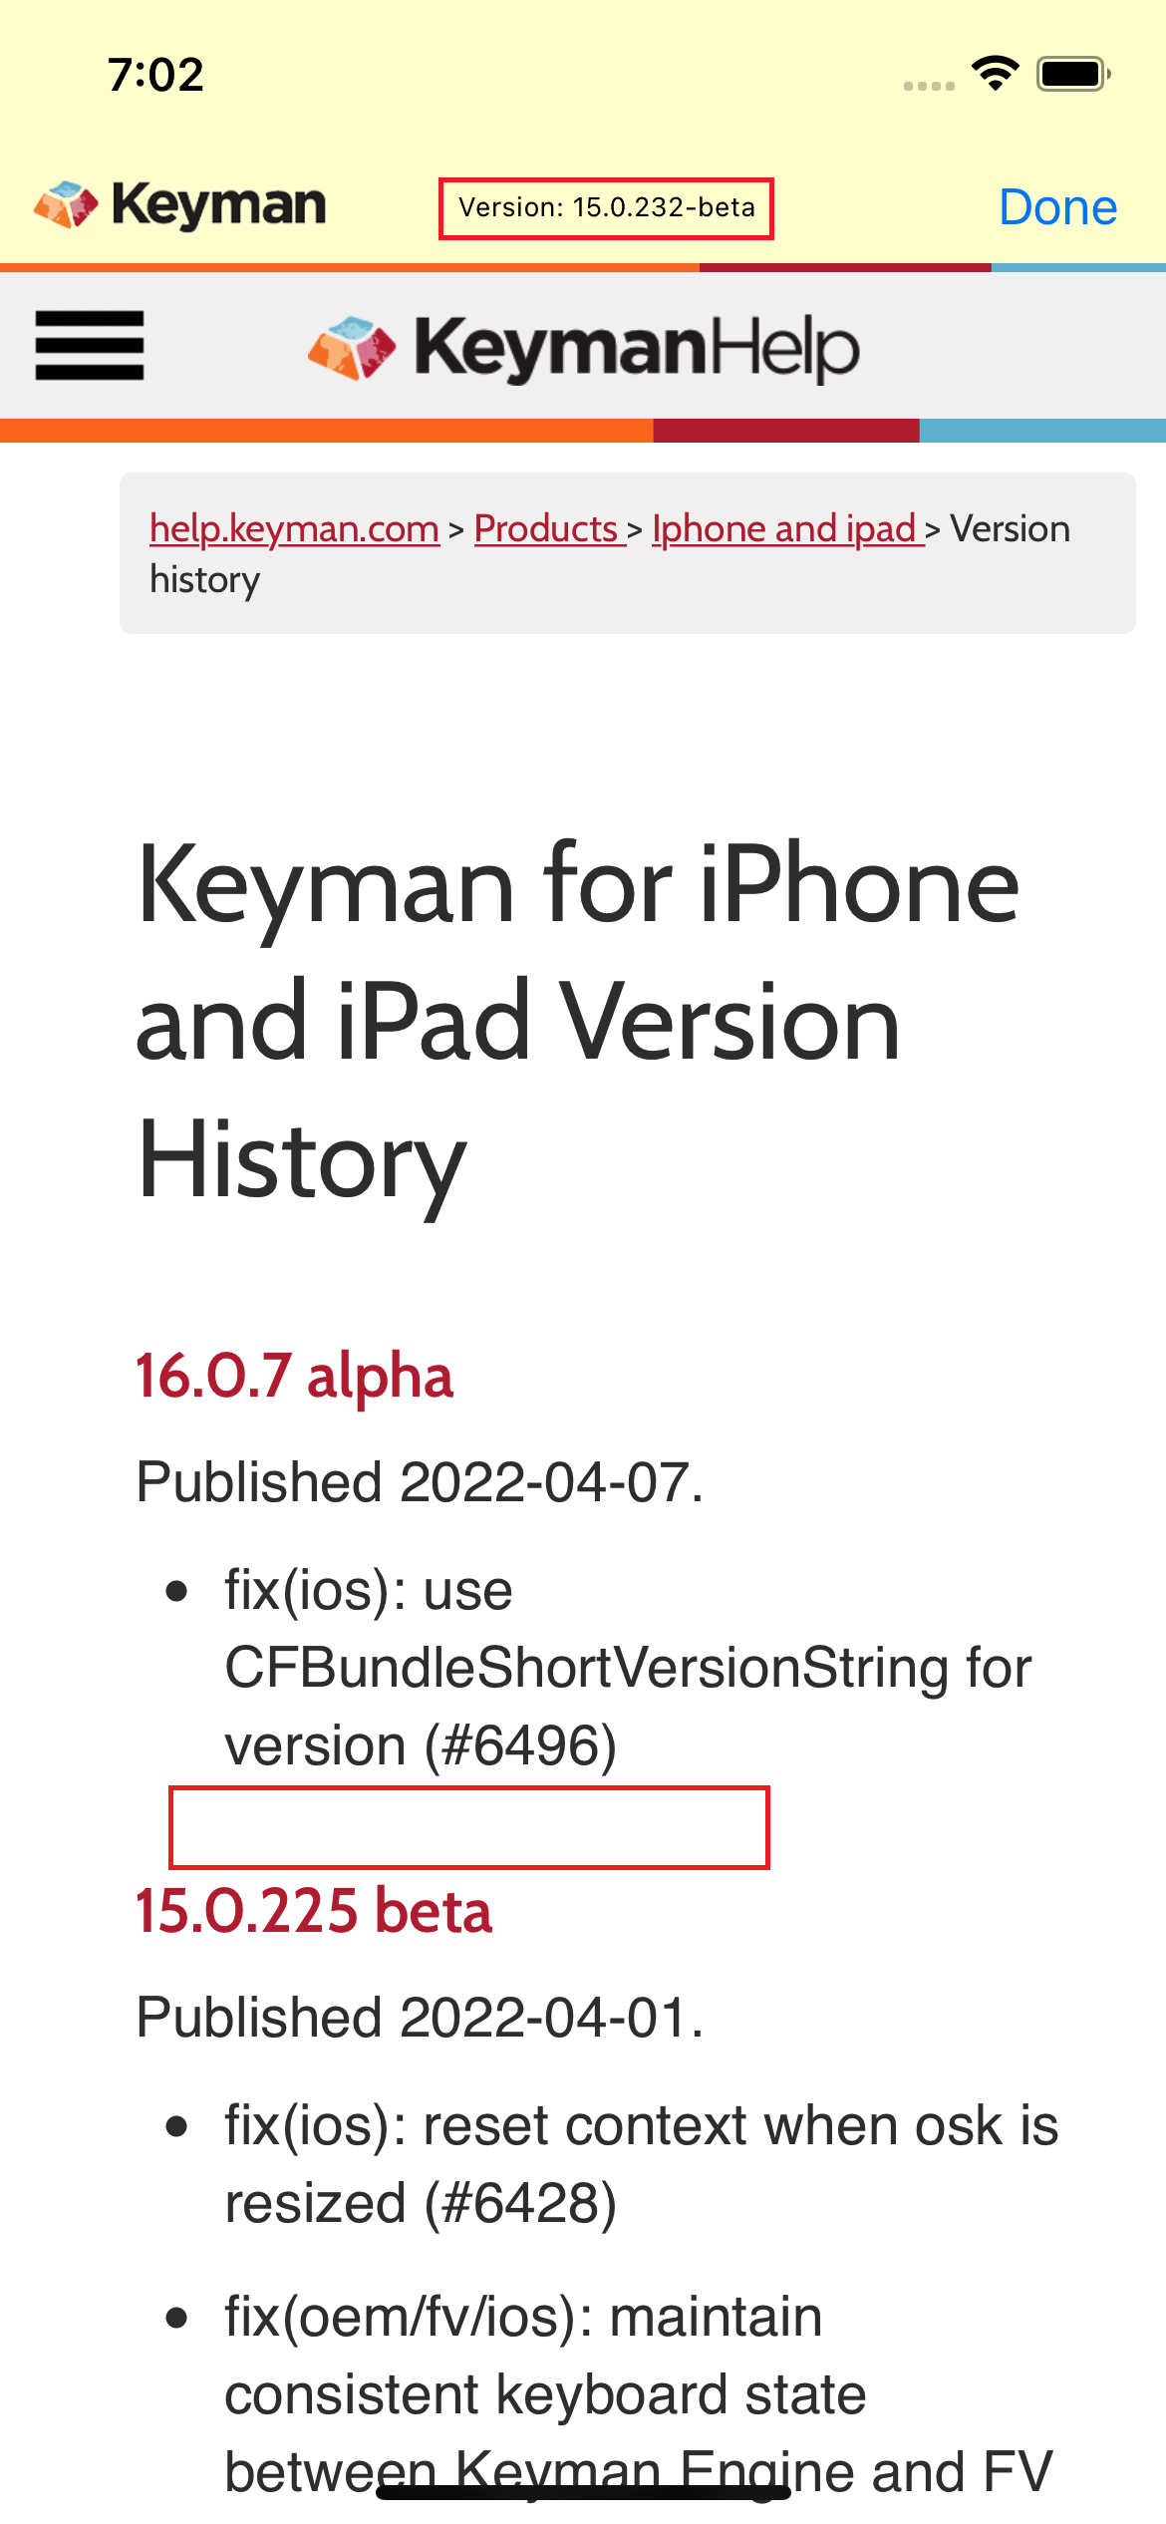The image size is (1166, 2524).
Task: Tap the Version history breadcrumb text
Action: tap(1009, 528)
